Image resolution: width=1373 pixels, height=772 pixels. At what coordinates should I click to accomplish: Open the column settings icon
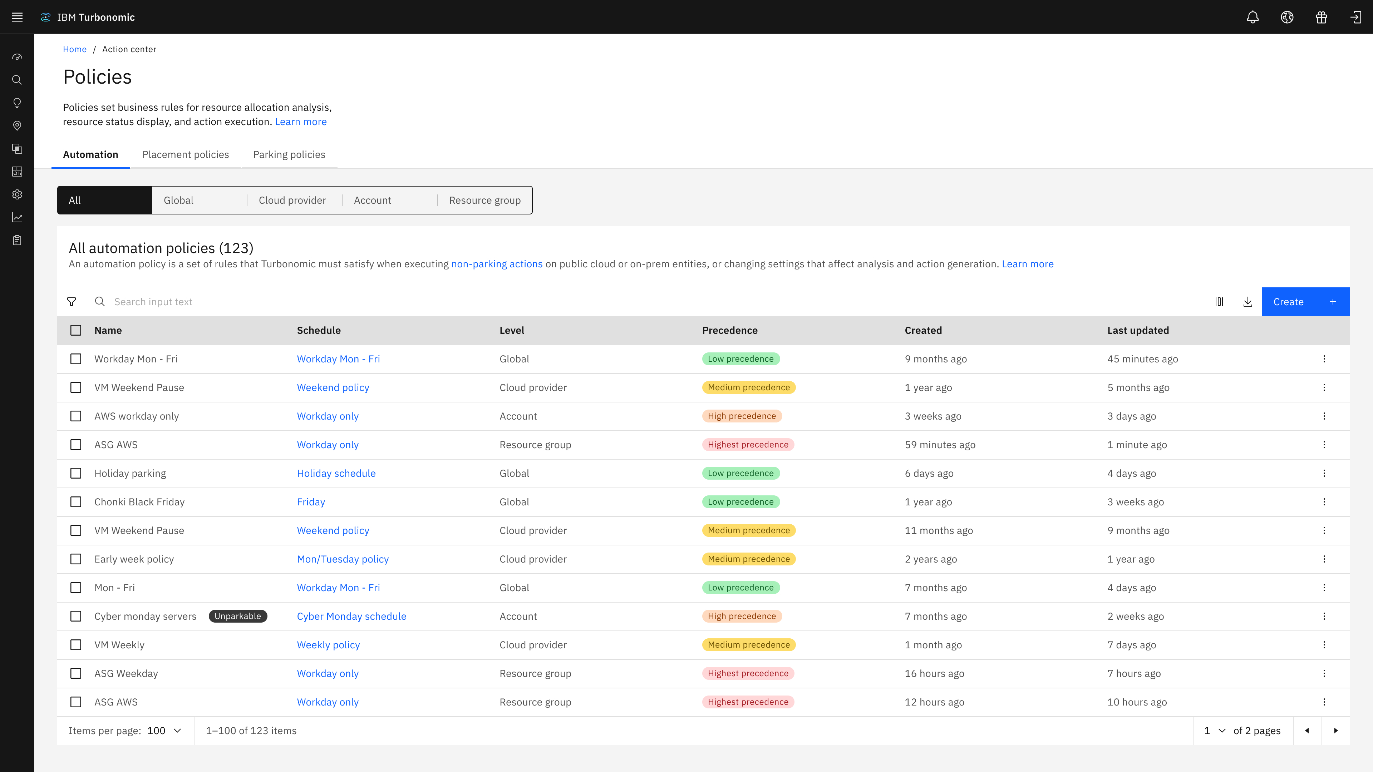coord(1219,302)
